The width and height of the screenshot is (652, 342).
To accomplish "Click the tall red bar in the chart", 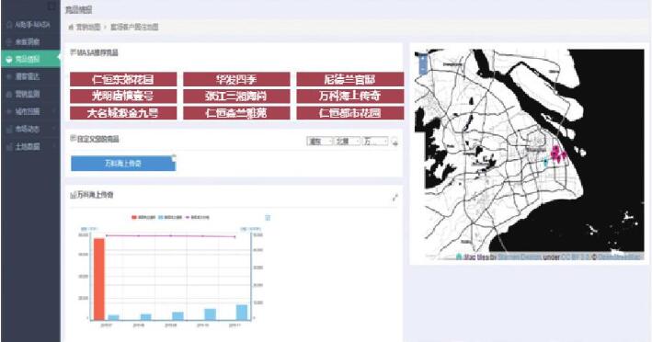I will coord(99,279).
